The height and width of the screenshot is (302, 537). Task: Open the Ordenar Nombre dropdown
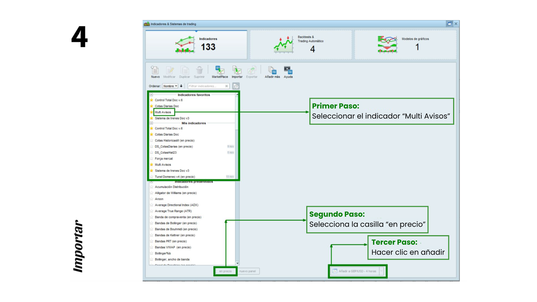point(170,86)
